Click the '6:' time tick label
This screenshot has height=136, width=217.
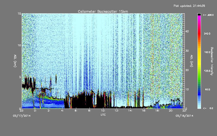pyautogui.click(x=76, y=111)
